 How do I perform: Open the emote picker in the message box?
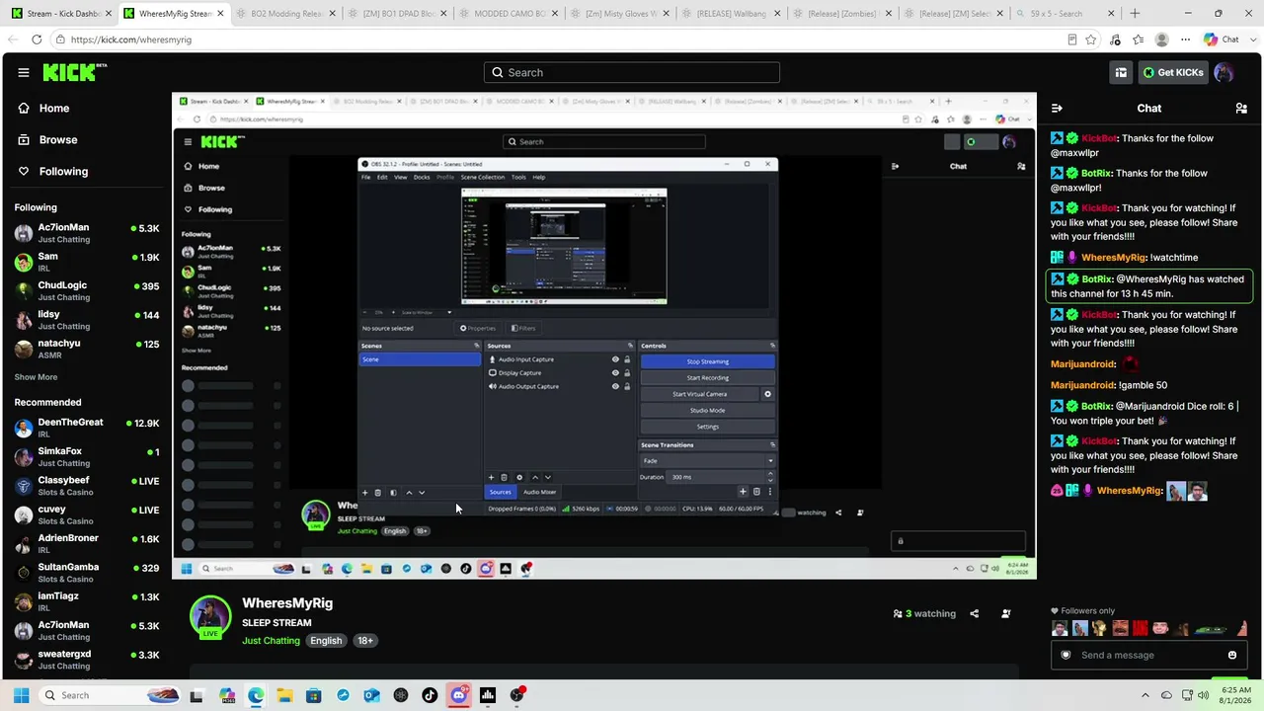pos(1232,655)
